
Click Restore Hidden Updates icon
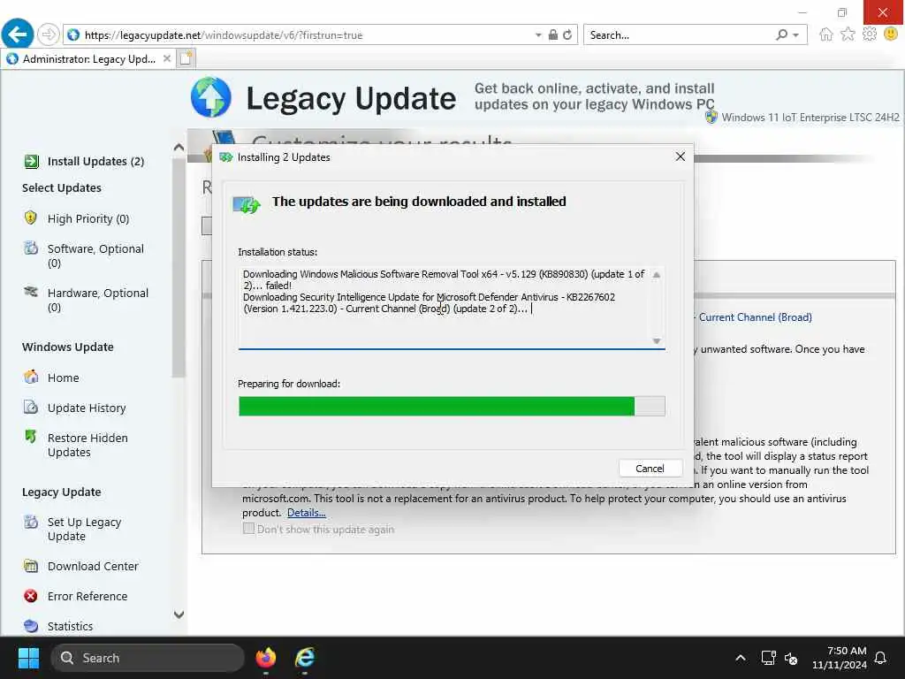tap(31, 437)
